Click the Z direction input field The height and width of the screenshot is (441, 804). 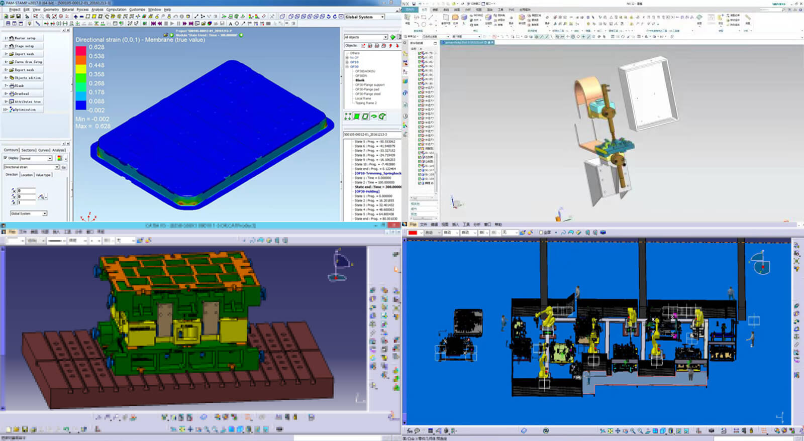coord(26,202)
